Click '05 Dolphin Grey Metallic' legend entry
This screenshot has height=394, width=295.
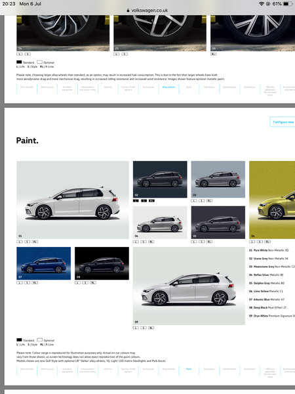(x=267, y=283)
